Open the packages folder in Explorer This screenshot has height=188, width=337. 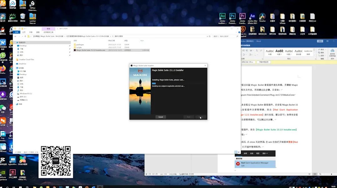[x=80, y=45]
